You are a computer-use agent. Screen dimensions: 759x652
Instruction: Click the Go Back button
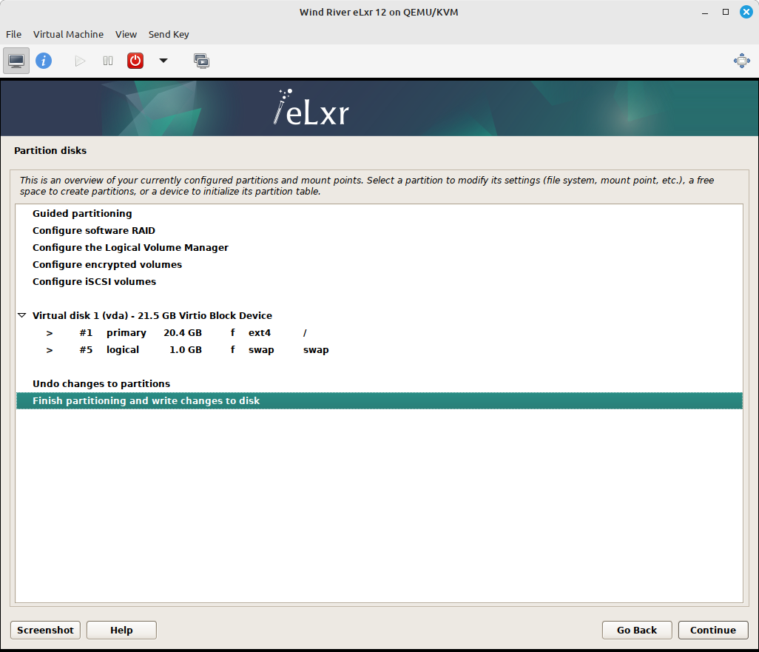[x=636, y=630]
